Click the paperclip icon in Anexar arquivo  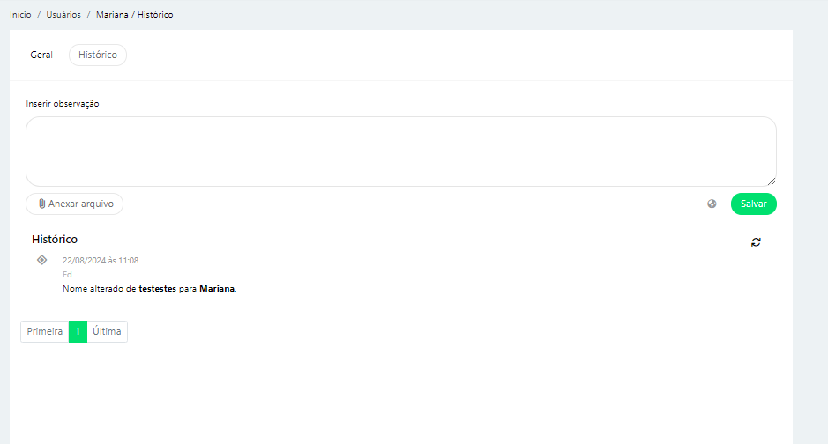[x=41, y=203]
